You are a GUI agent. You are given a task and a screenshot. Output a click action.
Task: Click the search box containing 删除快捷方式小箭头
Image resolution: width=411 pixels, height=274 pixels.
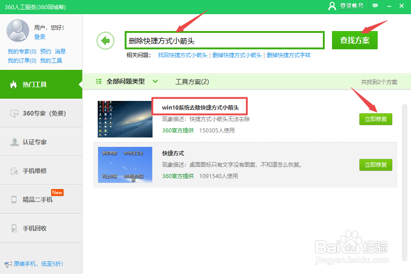(225, 40)
